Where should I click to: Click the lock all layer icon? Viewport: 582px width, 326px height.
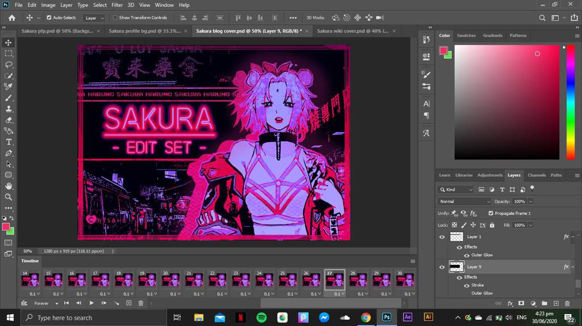[x=492, y=225]
